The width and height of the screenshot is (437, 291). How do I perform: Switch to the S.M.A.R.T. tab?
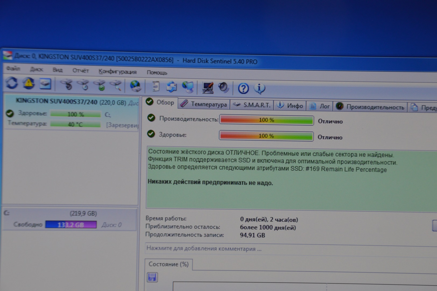(252, 105)
